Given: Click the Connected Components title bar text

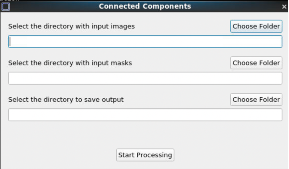Looking at the screenshot, I should coord(145,6).
